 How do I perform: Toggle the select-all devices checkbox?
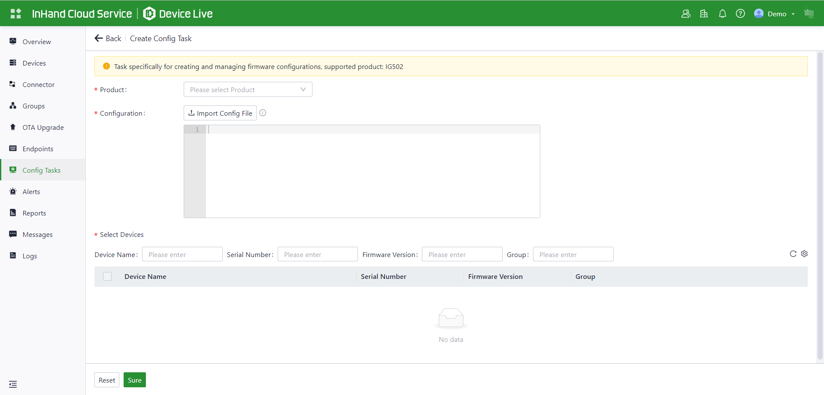tap(107, 276)
